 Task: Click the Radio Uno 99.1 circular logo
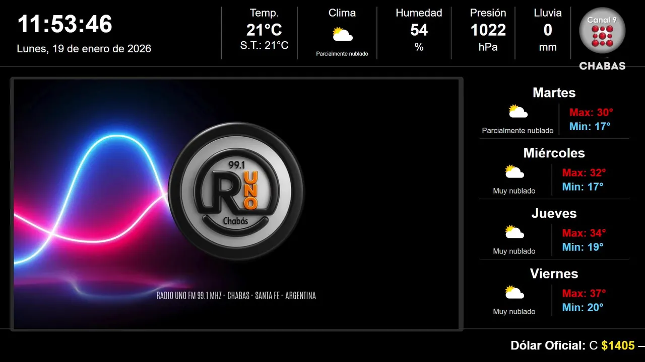coord(236,191)
